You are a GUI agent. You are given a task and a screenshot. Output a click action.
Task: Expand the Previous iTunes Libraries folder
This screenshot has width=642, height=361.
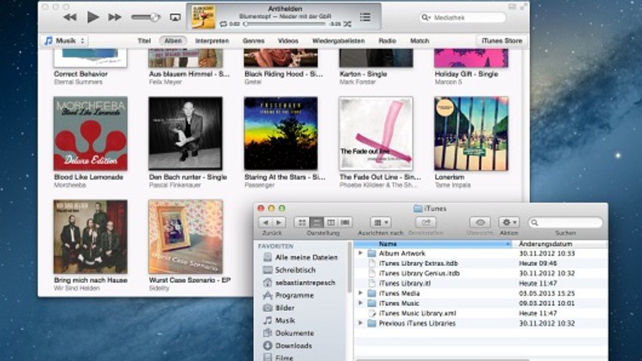pyautogui.click(x=361, y=323)
